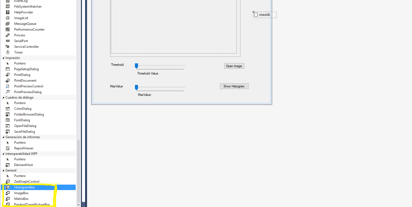This screenshot has width=412, height=207.
Task: Select the ReportViewer control
Action: [x=23, y=148]
